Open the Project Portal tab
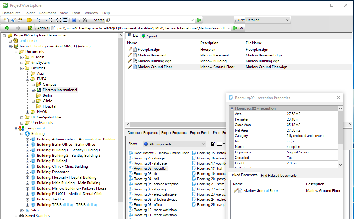This screenshot has width=354, height=219. [x=200, y=133]
